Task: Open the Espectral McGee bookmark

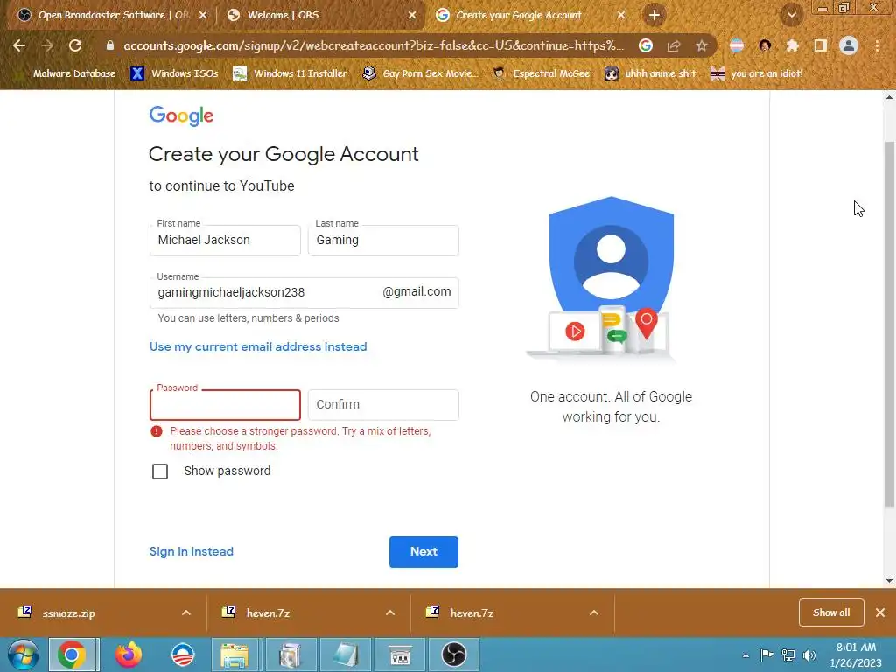Action: (542, 73)
